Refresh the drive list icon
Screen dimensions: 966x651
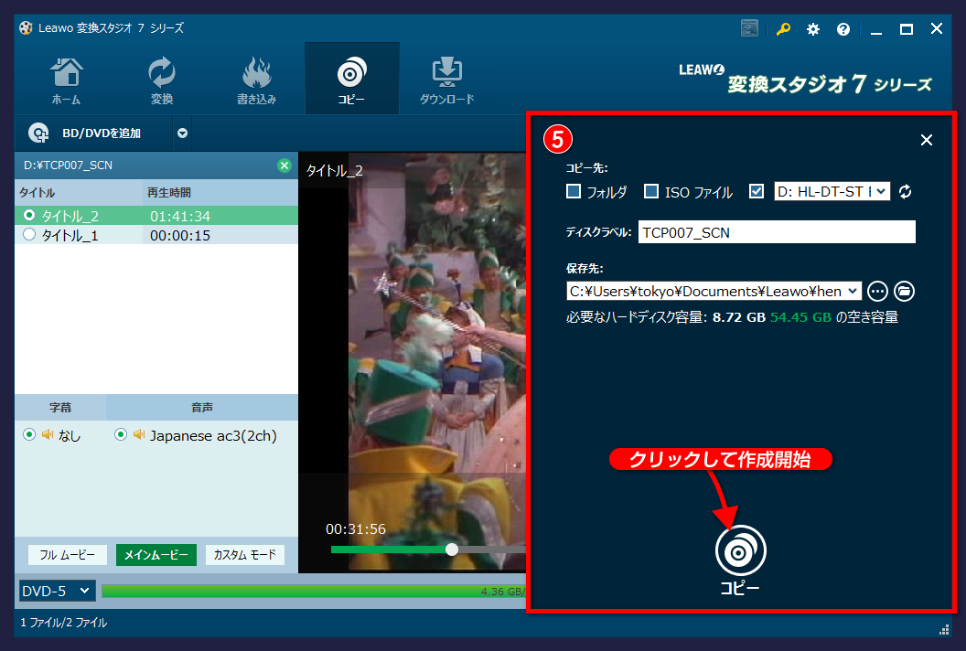(905, 191)
